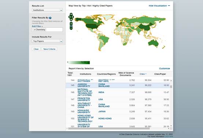Open the Include Results For Top Papers dropdown
This screenshot has height=138, width=203.
pyautogui.click(x=47, y=41)
